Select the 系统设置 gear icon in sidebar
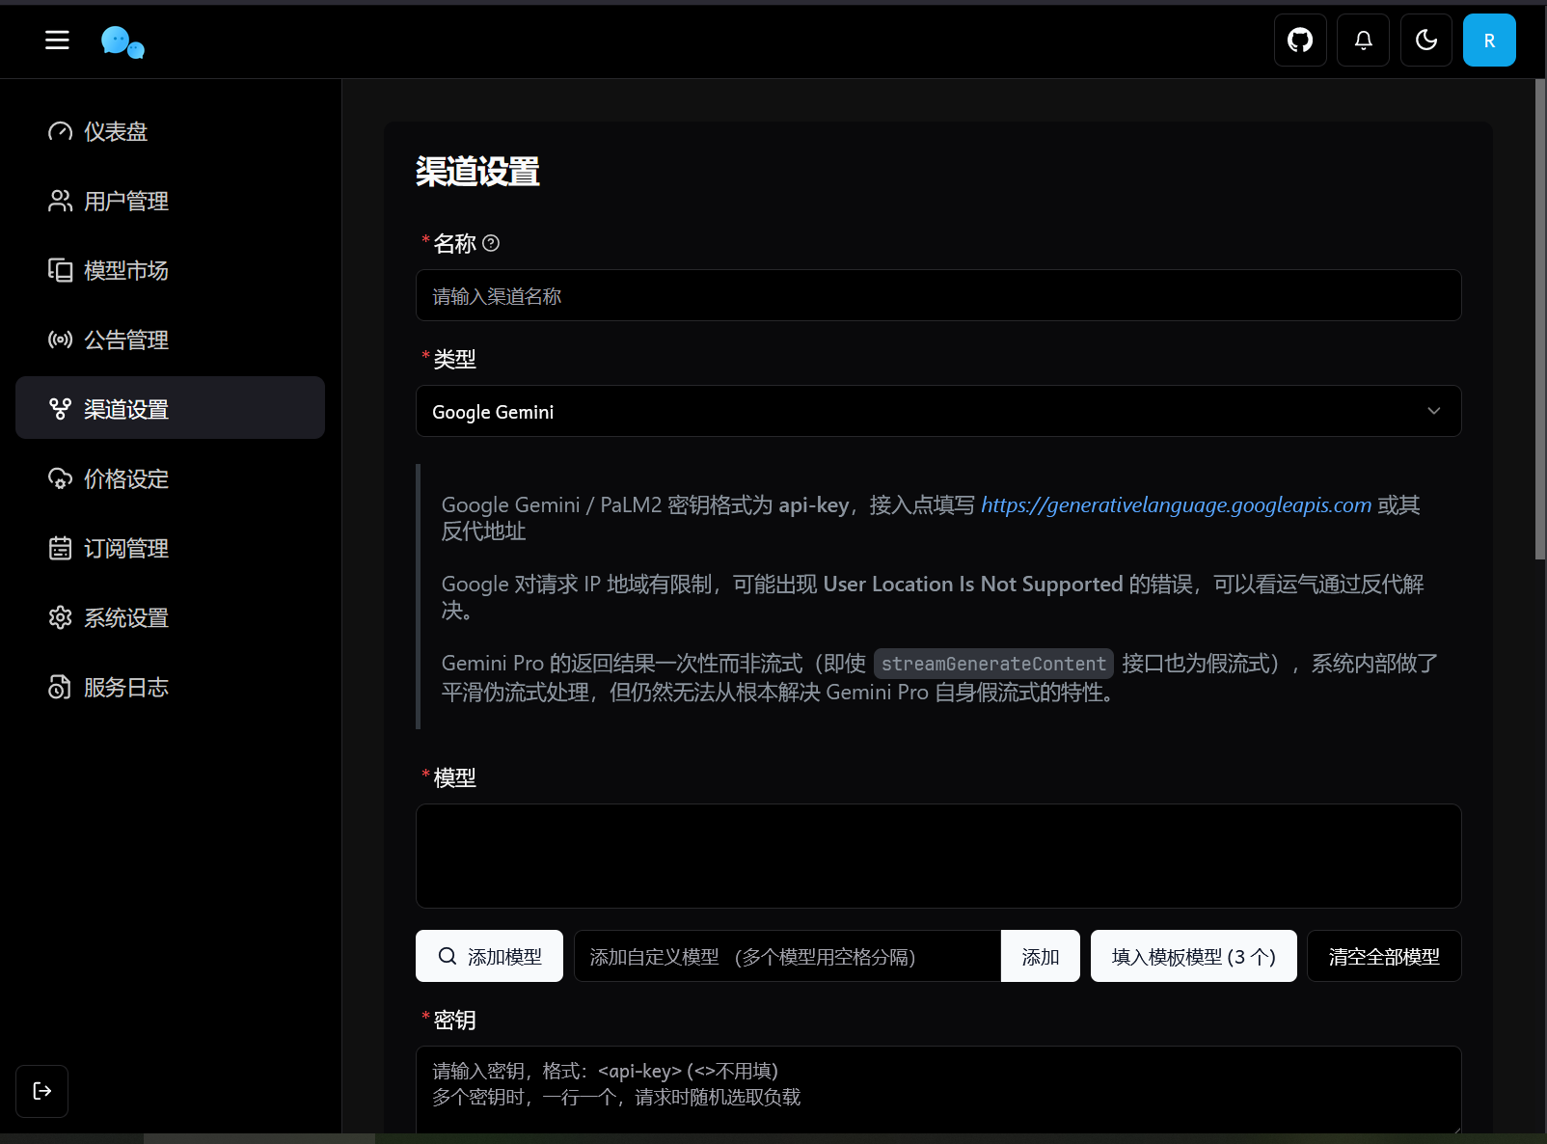Screen dimensions: 1547x1144 tap(61, 617)
